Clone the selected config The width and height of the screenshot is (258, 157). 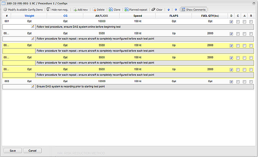point(114,10)
